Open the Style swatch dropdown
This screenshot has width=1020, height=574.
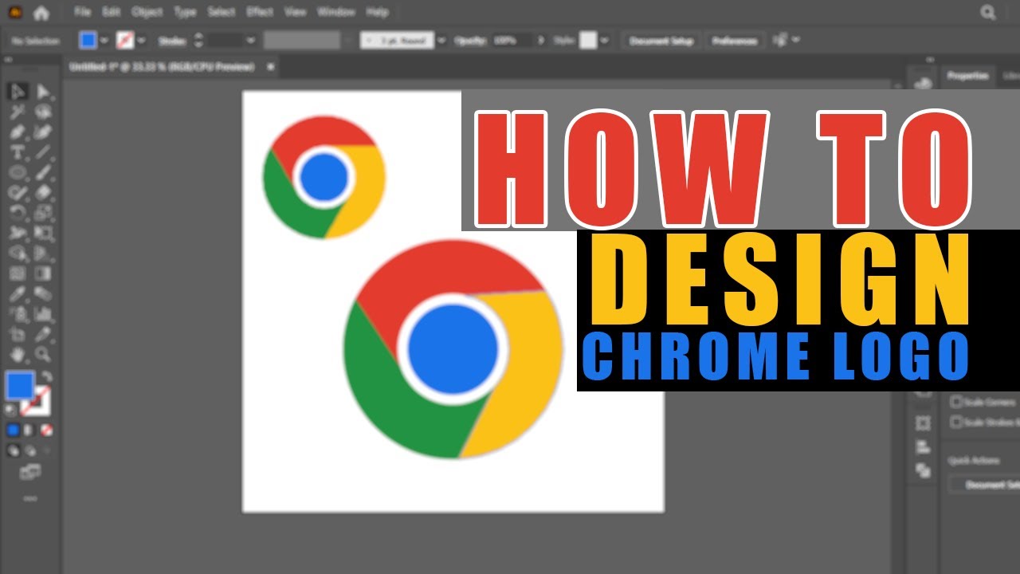coord(605,41)
